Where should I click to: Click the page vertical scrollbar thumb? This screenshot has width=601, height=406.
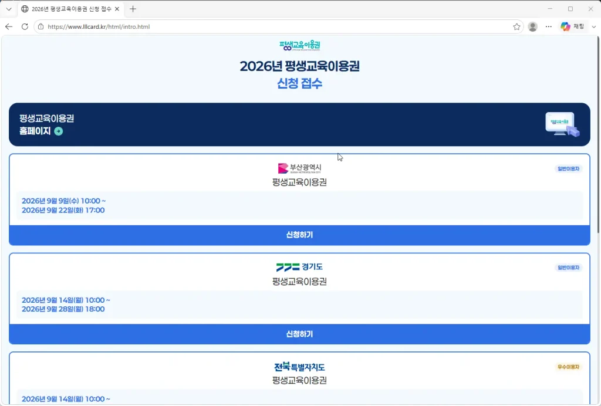(598, 134)
